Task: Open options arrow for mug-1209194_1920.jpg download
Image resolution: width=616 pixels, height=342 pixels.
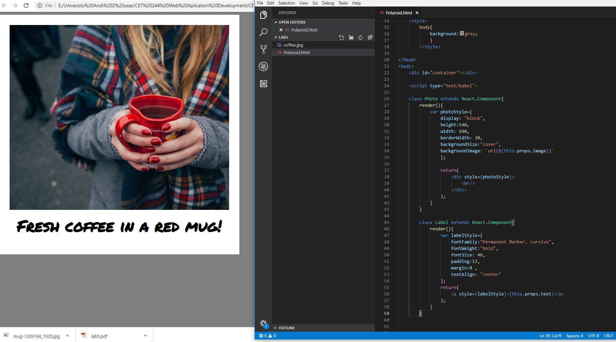Action: tap(68, 336)
